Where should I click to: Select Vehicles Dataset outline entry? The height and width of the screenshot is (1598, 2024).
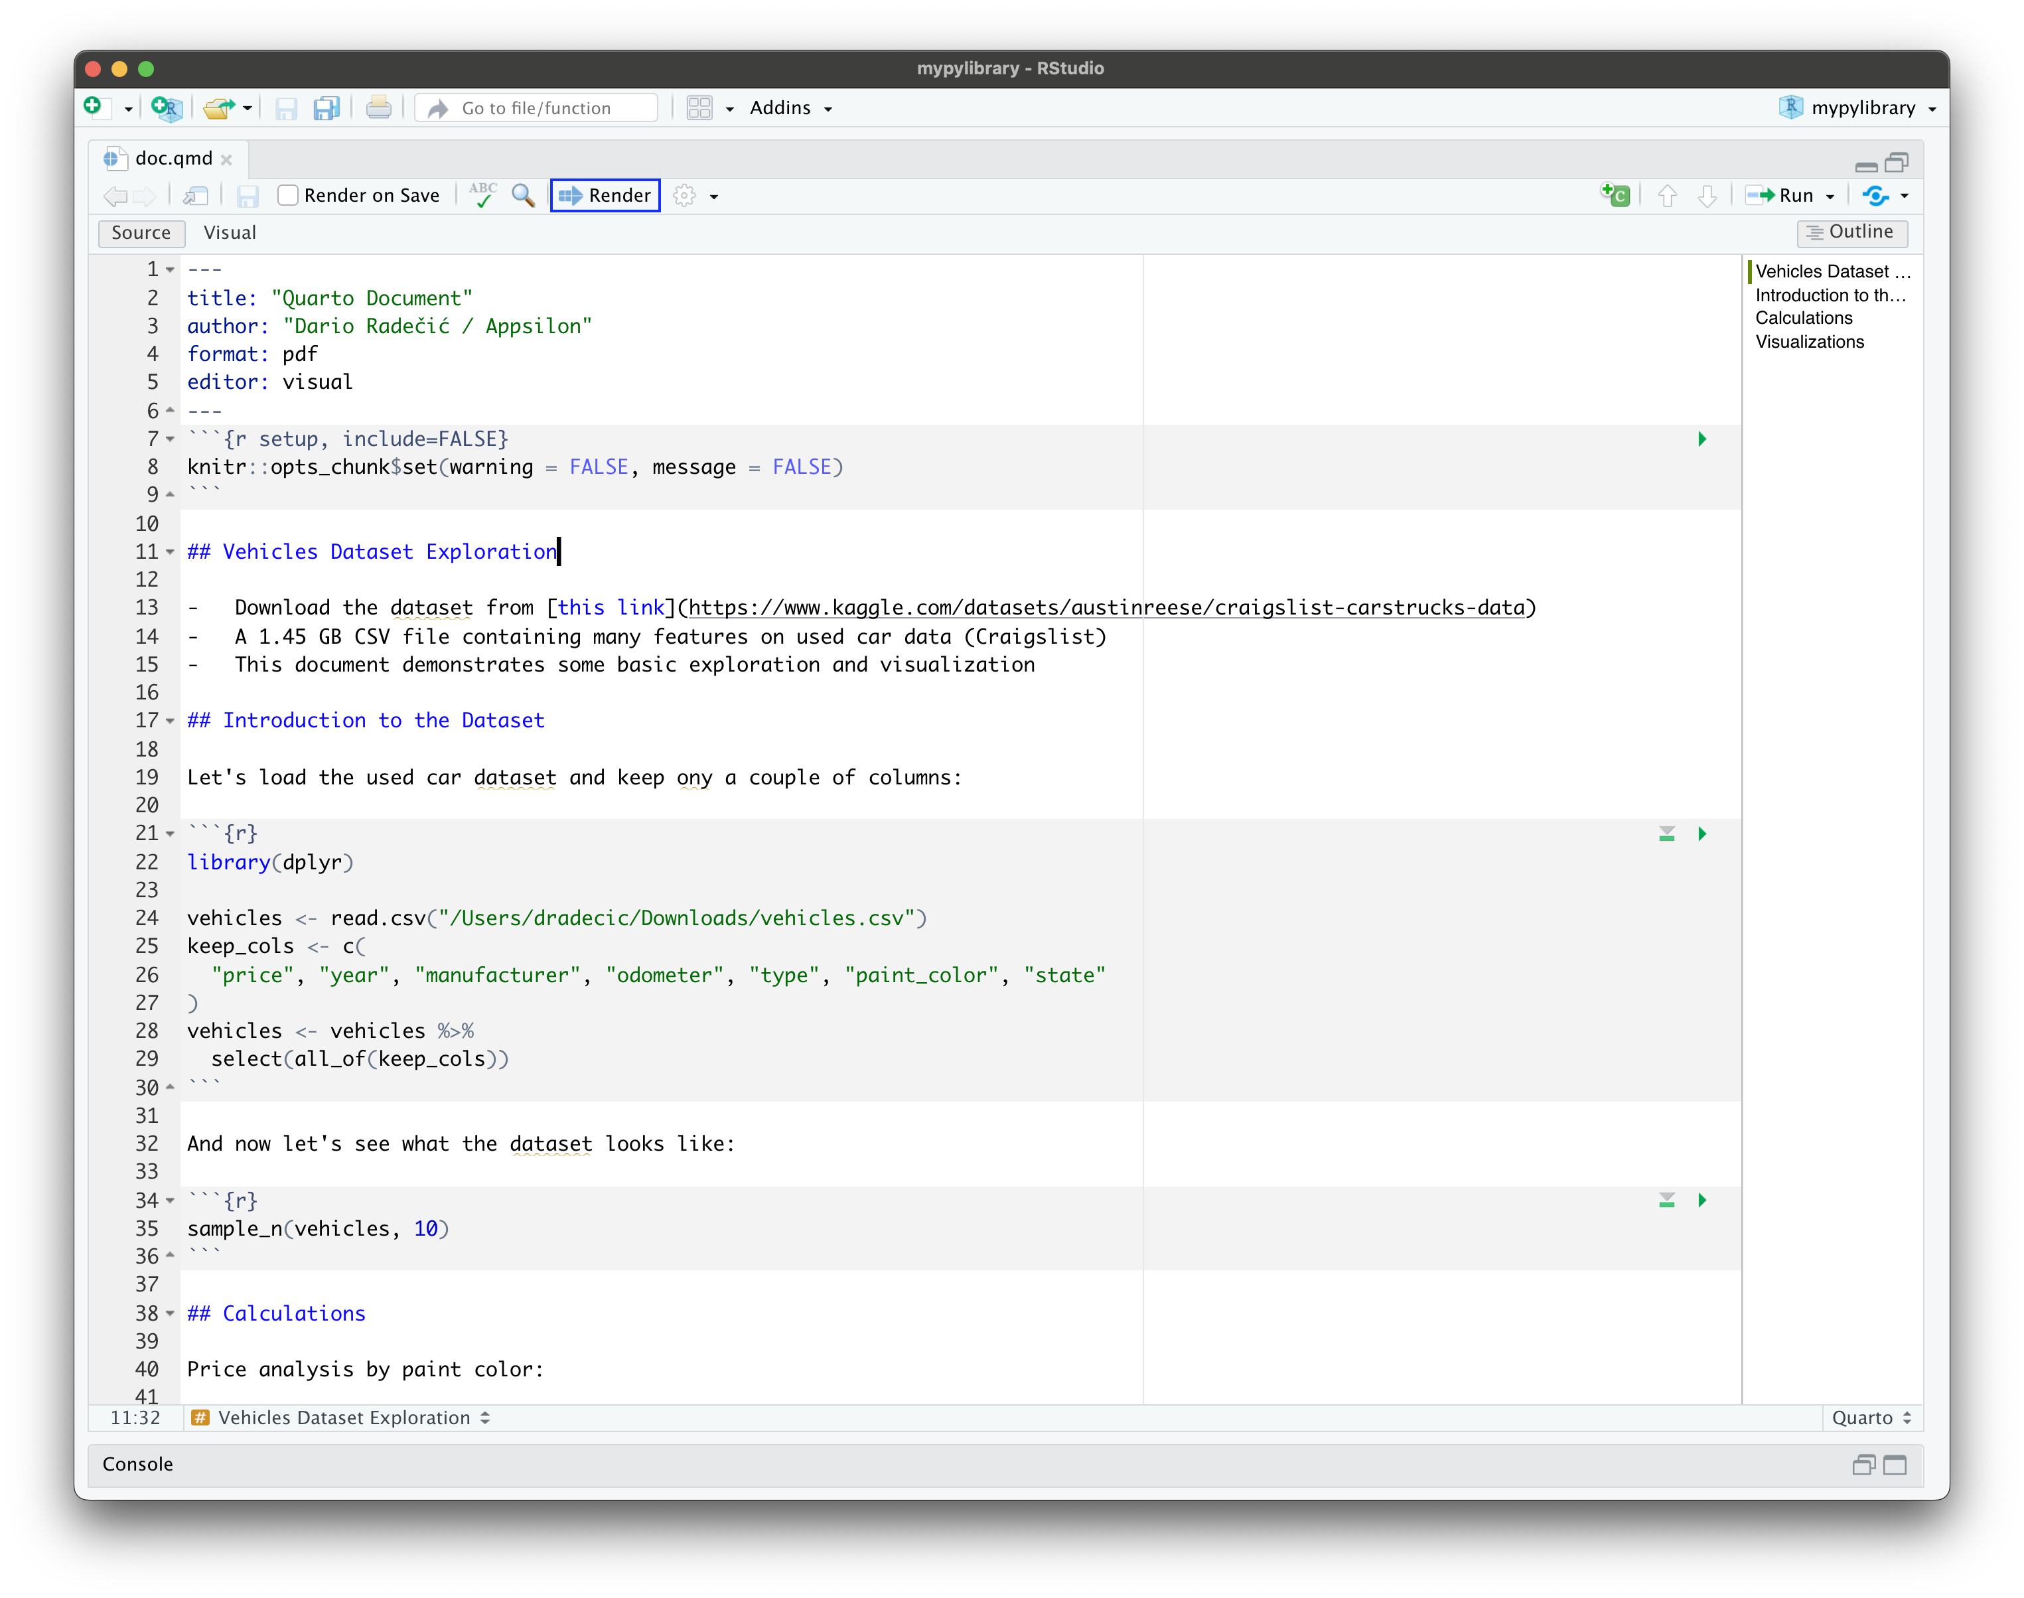tap(1833, 271)
